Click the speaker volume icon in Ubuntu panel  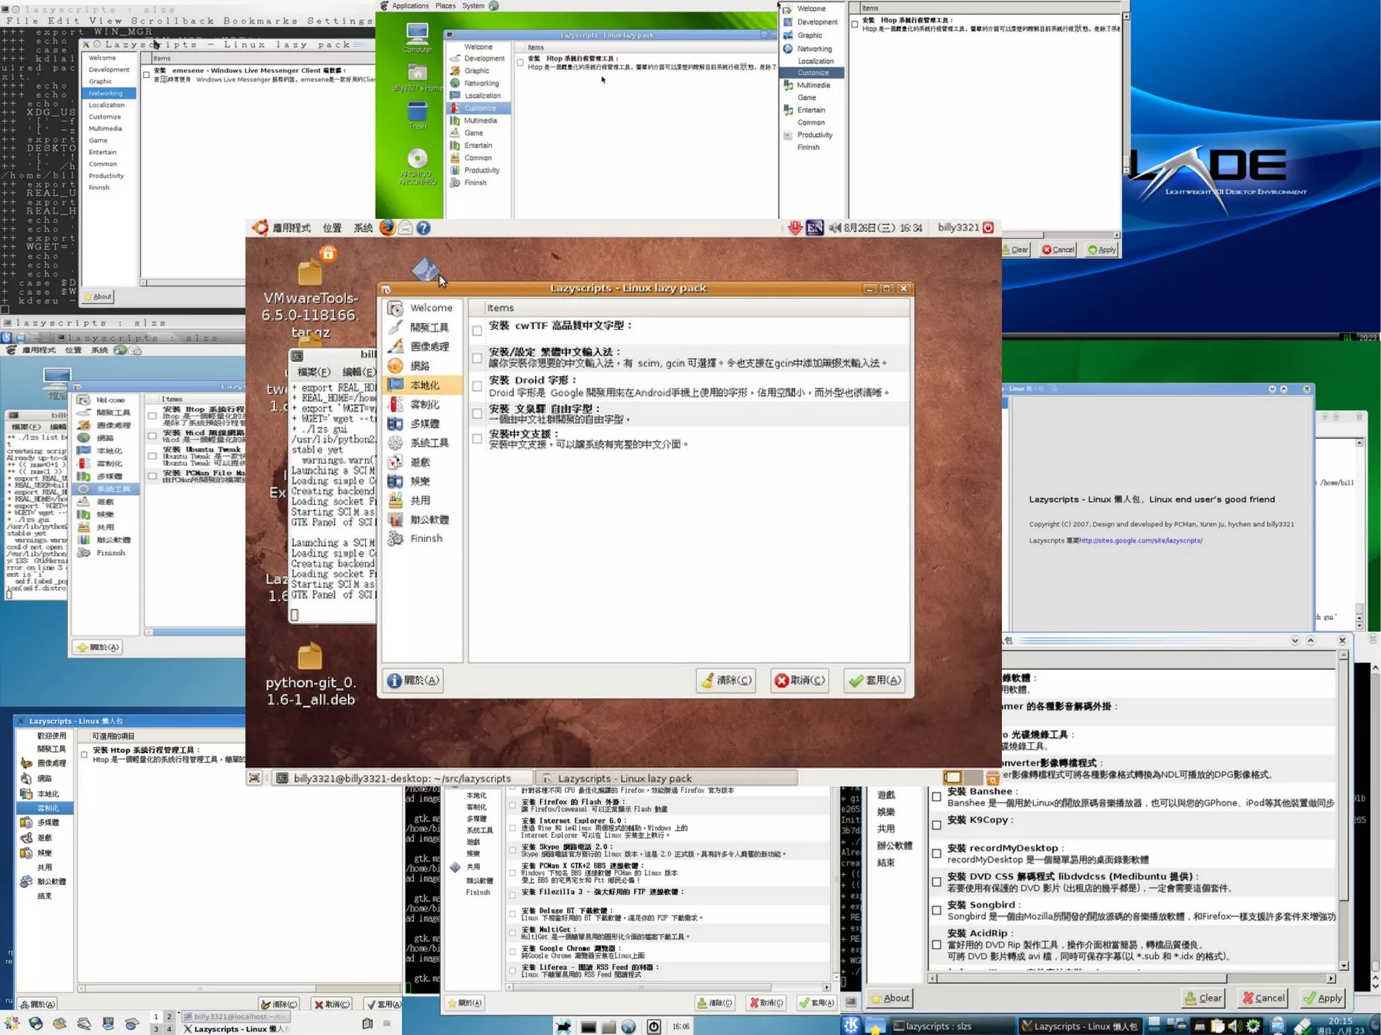pyautogui.click(x=835, y=228)
